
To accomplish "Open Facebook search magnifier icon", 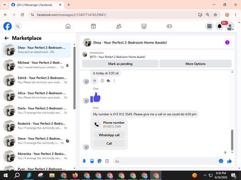I will coord(18,26).
